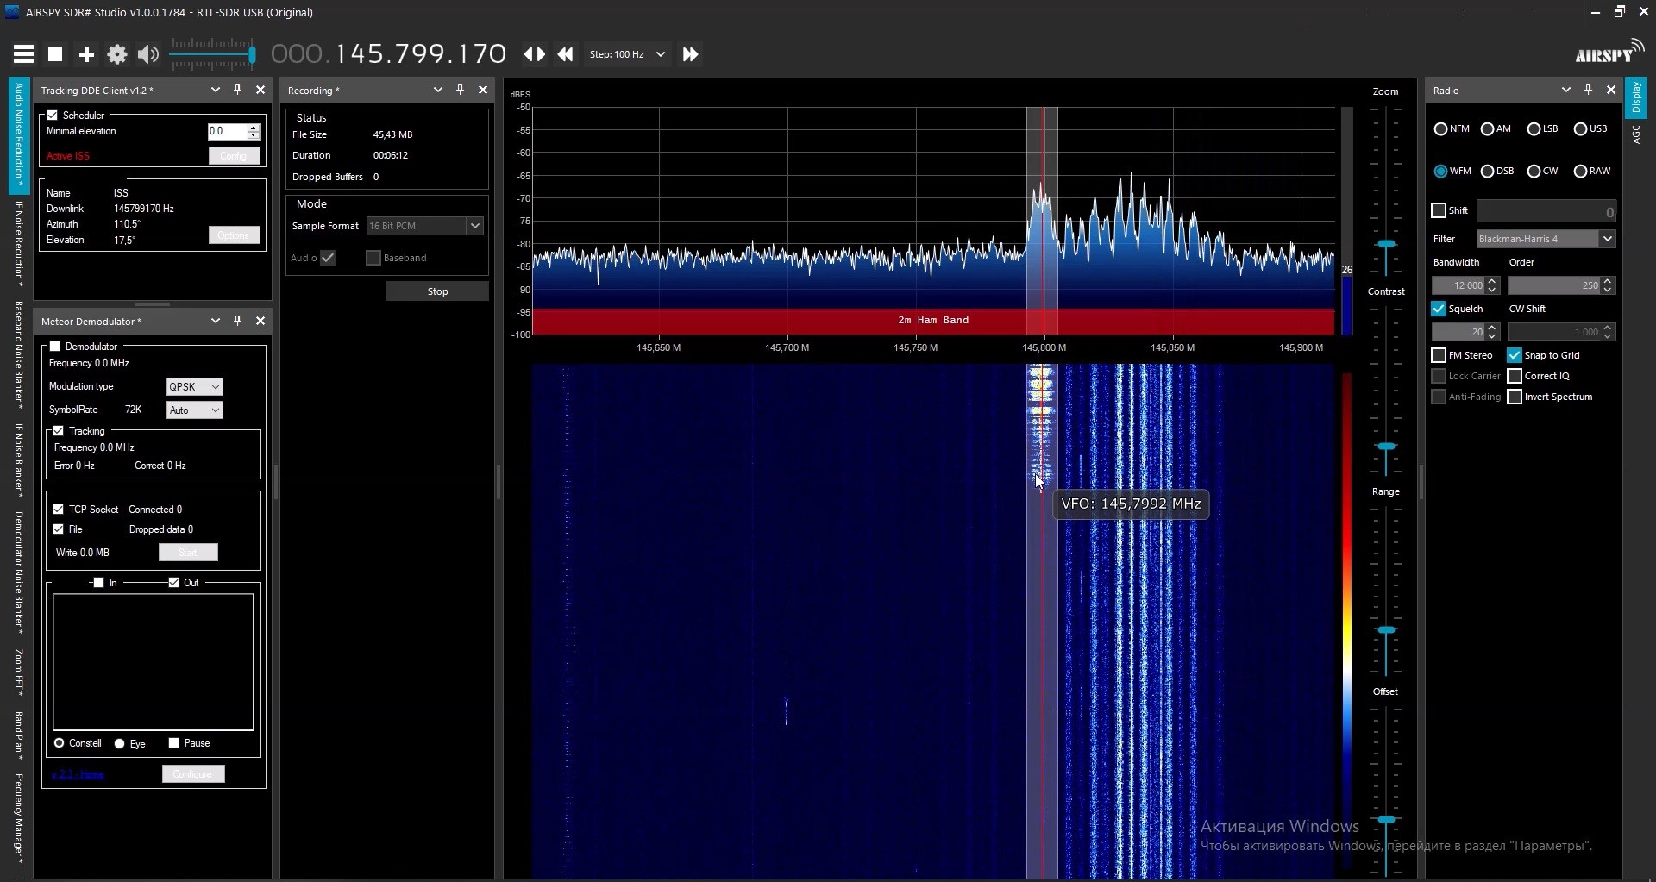The height and width of the screenshot is (882, 1656).
Task: Click the double-right forward step arrow
Action: (690, 54)
